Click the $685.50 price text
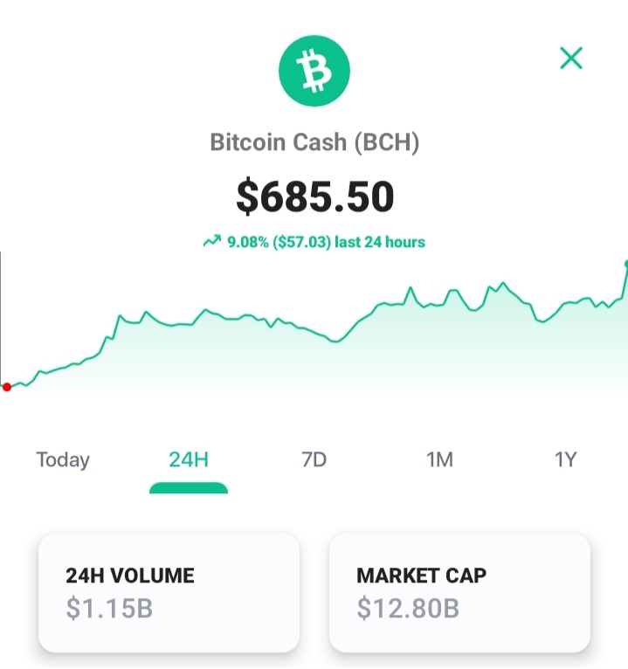This screenshot has width=628, height=669. coord(314,197)
